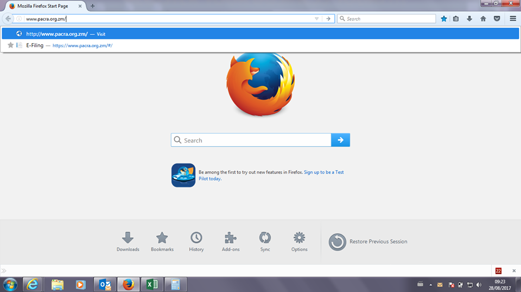Open the Pocket toolbar icon
The height and width of the screenshot is (292, 521).
pos(497,19)
